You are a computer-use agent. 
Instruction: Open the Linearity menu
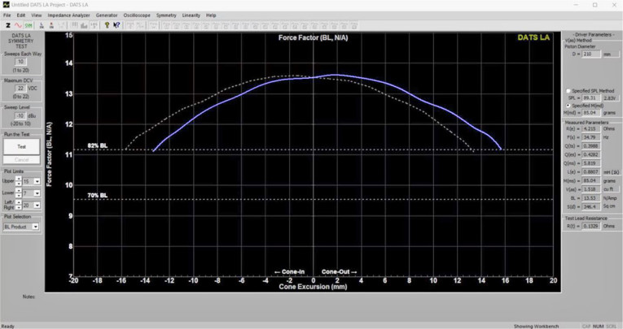pyautogui.click(x=191, y=15)
